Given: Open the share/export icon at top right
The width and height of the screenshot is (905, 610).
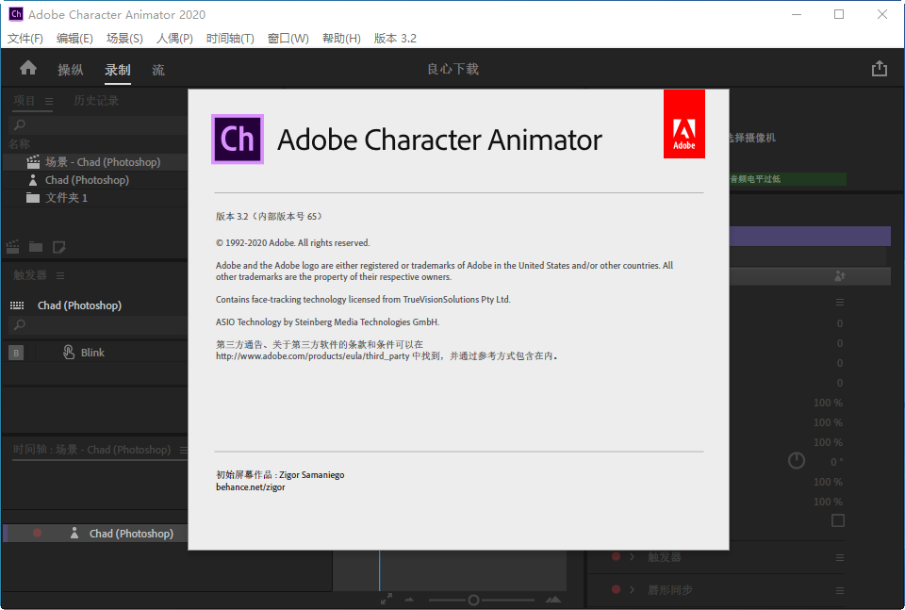Looking at the screenshot, I should (x=880, y=68).
